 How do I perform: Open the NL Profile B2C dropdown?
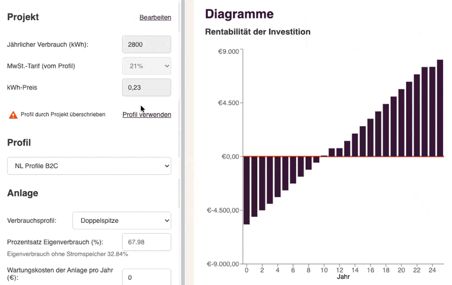tap(89, 166)
